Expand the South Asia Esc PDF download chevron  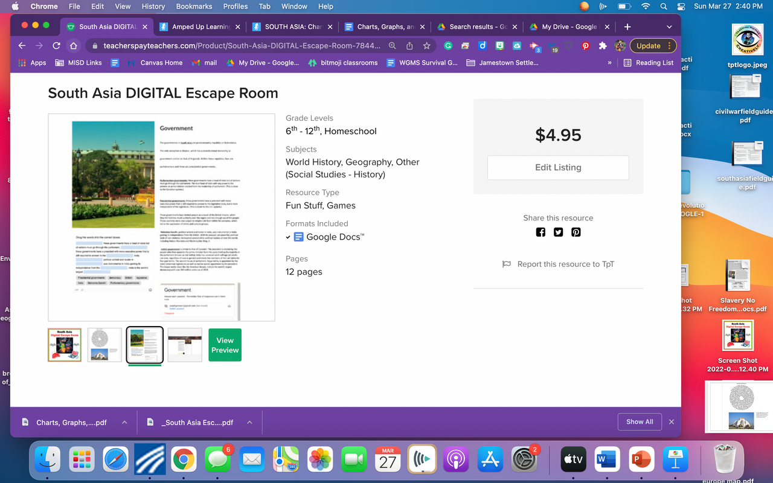point(249,422)
